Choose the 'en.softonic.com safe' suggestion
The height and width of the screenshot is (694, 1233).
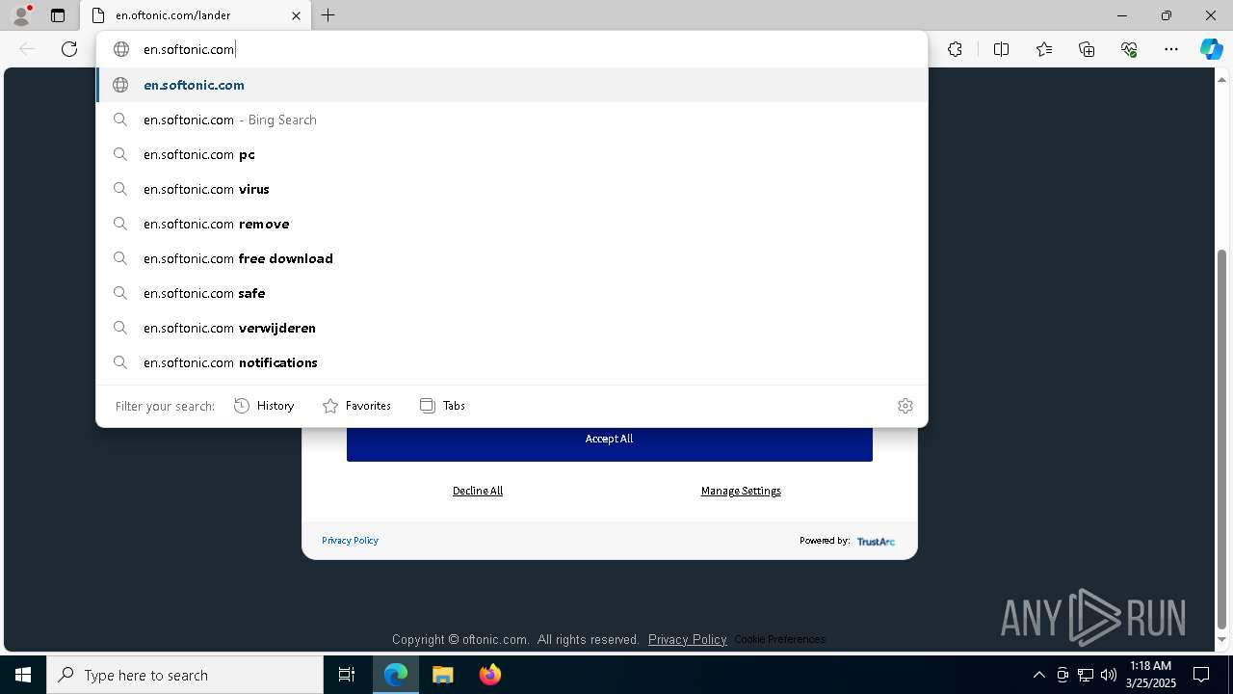click(512, 293)
